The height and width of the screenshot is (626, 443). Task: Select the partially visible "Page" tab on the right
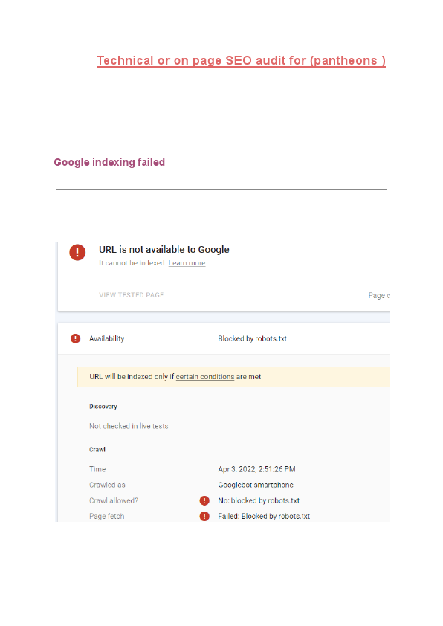[x=379, y=294]
